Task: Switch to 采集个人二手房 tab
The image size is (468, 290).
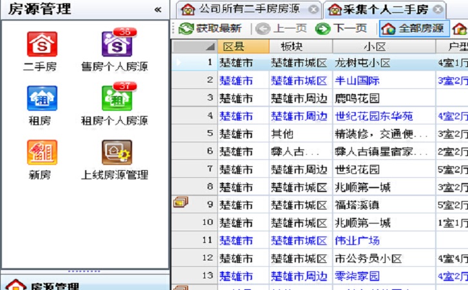Action: click(378, 9)
